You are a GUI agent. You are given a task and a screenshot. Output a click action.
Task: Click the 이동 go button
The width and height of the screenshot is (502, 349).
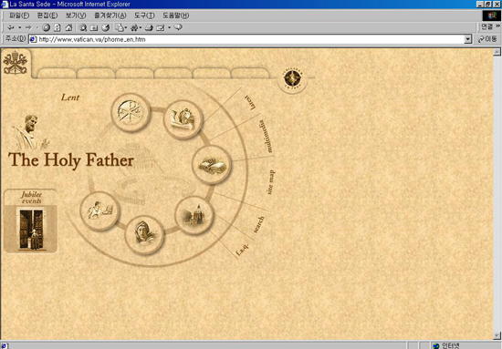tap(487, 39)
